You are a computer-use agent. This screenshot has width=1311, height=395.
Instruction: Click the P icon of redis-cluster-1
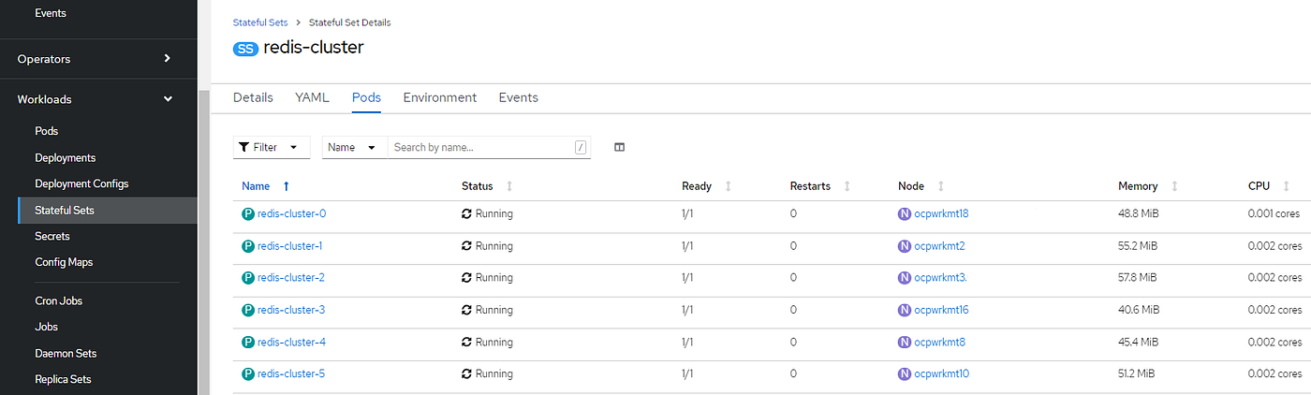tap(248, 246)
